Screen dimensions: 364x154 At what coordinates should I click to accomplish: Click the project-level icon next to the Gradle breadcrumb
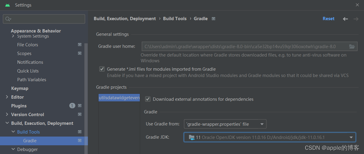click(213, 19)
